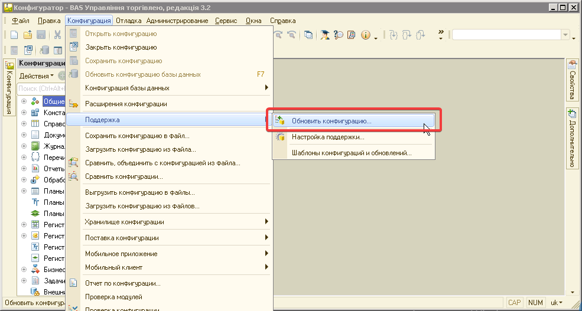Screen dimensions: 582x311
Task: Open the Дополнительно side panel
Action: 572,139
